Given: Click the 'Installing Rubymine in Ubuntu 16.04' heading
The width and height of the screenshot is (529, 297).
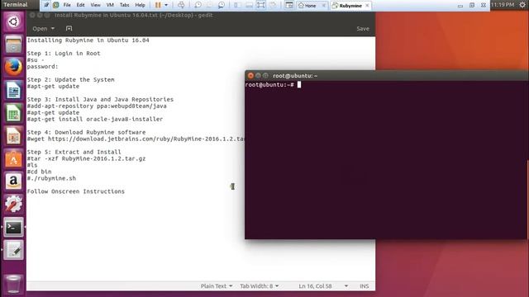Looking at the screenshot, I should click(88, 40).
